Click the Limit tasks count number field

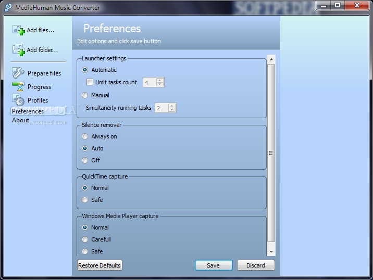pyautogui.click(x=150, y=82)
